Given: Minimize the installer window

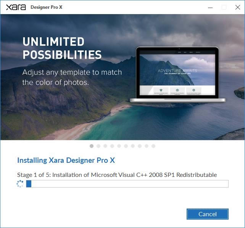Looking at the screenshot, I should 210,7.
